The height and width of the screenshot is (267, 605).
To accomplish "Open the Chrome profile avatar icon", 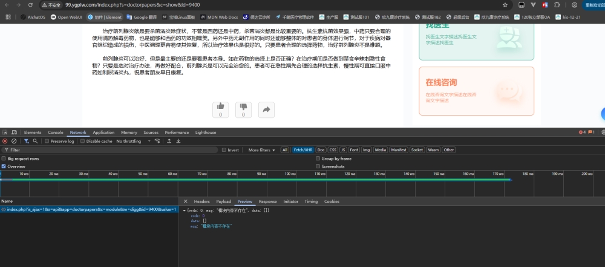I will point(575,5).
